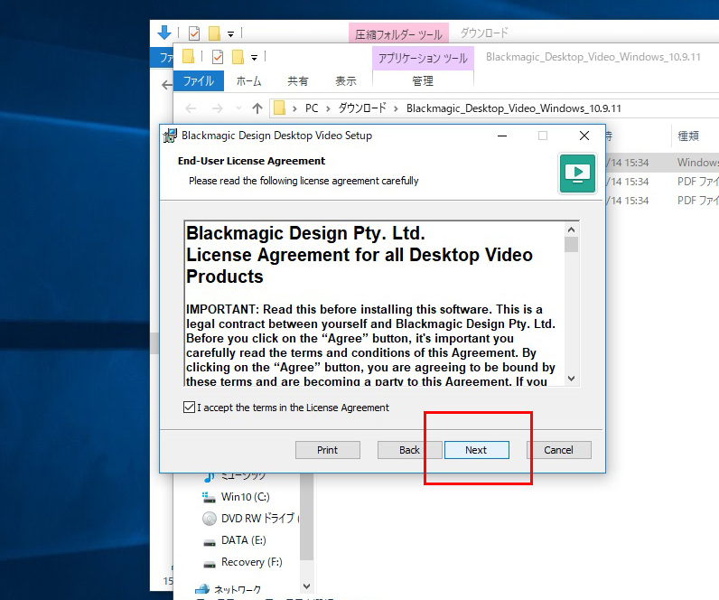This screenshot has height=600, width=719.
Task: Select DATA (E:) drive in sidebar
Action: [244, 540]
